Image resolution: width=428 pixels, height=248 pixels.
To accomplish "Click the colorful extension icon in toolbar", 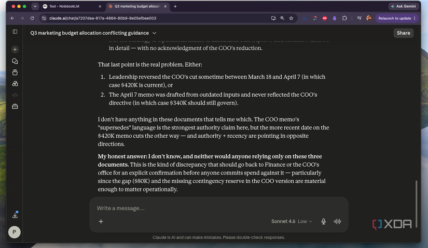I will [315, 18].
